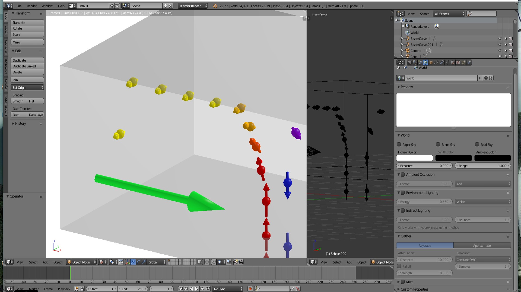The width and height of the screenshot is (521, 292).
Task: Toggle snapping with the magnet icon
Action: (214, 262)
